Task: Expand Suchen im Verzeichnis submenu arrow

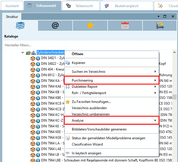Action: pos(155,72)
